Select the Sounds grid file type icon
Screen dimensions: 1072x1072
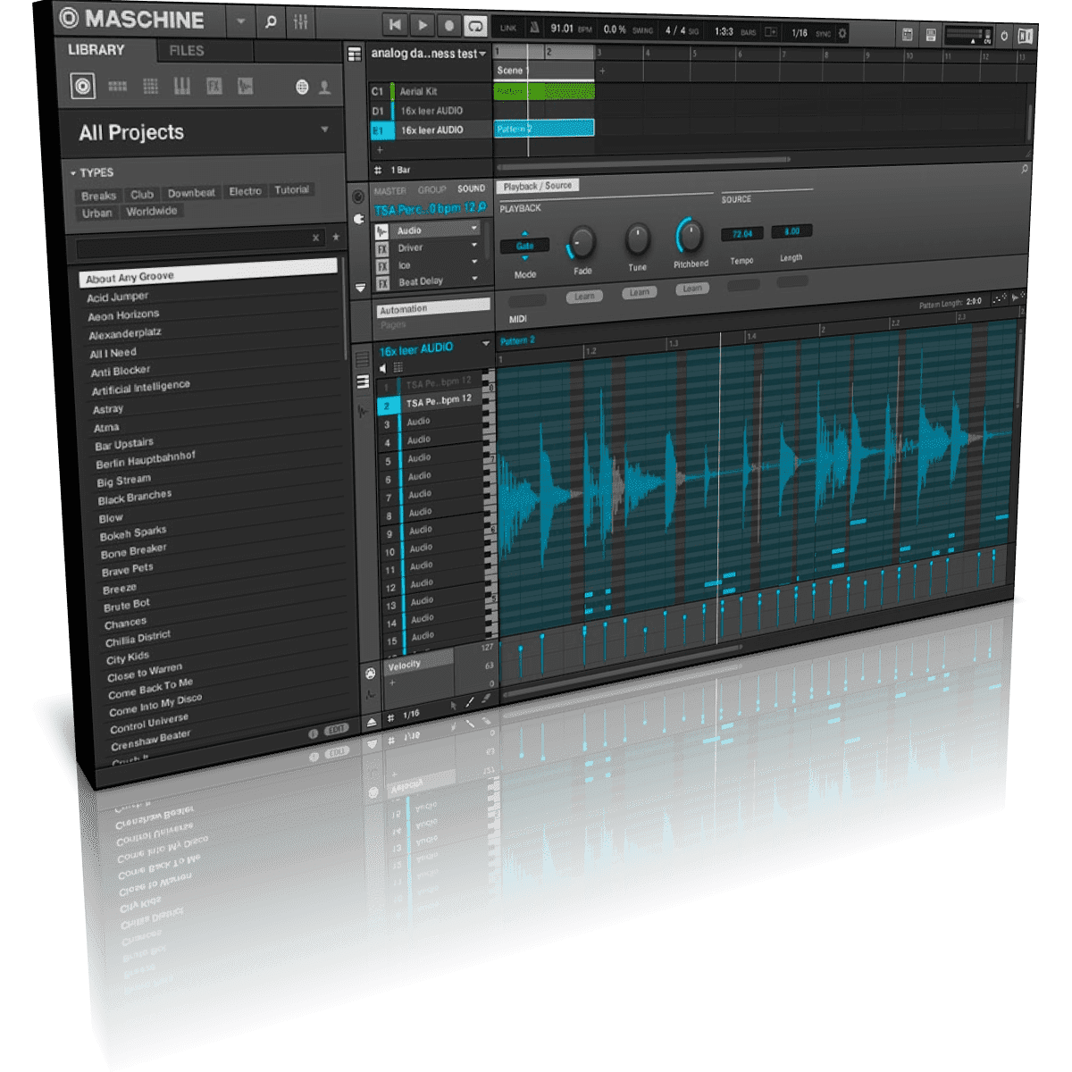(150, 87)
